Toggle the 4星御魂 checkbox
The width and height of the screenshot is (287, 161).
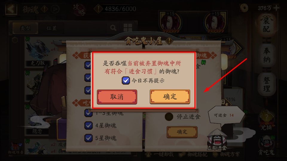point(88,126)
